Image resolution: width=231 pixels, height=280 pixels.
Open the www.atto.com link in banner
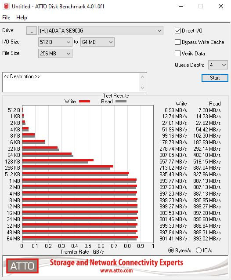click(116, 271)
